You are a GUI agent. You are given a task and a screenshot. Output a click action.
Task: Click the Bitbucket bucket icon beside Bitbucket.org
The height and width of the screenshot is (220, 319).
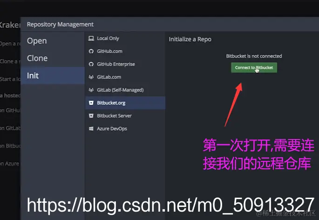pos(91,103)
